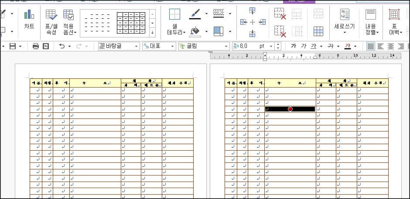This screenshot has height=199, width=410.
Task: Click the grayed merge cells icon
Action: click(x=318, y=13)
